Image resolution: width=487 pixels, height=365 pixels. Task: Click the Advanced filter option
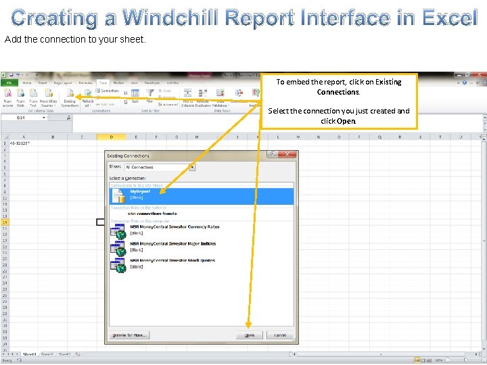click(x=168, y=105)
